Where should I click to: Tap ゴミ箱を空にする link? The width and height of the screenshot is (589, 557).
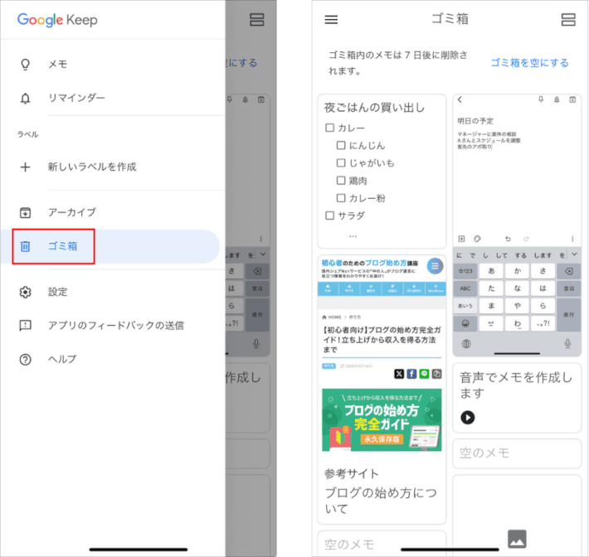click(x=529, y=63)
